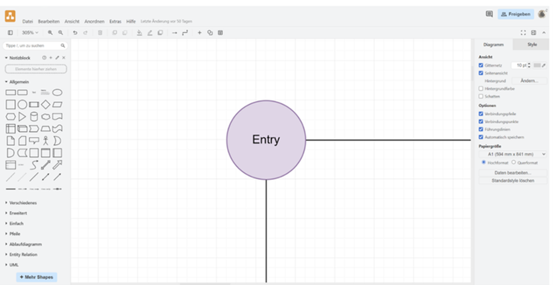The width and height of the screenshot is (553, 285).
Task: Click the Freigeben share button
Action: point(516,14)
